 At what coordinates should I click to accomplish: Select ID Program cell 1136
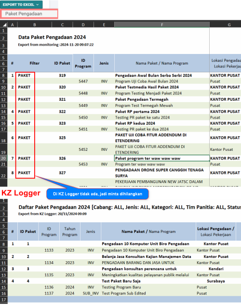point(49,287)
